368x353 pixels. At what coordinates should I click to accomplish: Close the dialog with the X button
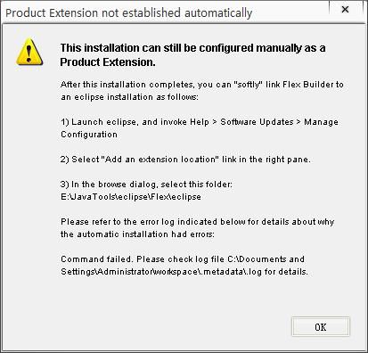[x=345, y=10]
